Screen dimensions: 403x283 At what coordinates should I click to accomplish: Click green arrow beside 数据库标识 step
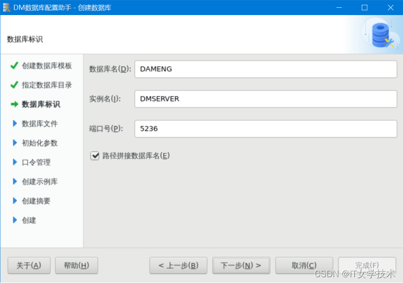click(15, 104)
